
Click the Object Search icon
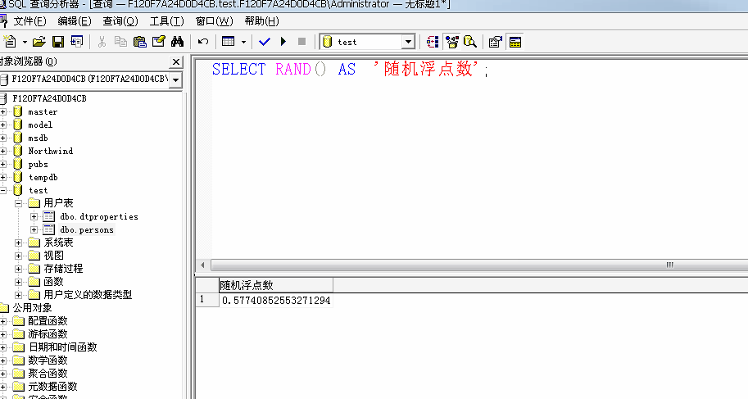pyautogui.click(x=470, y=42)
